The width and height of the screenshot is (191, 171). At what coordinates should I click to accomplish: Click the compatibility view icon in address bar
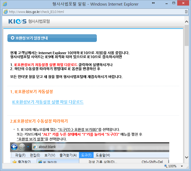186,12
